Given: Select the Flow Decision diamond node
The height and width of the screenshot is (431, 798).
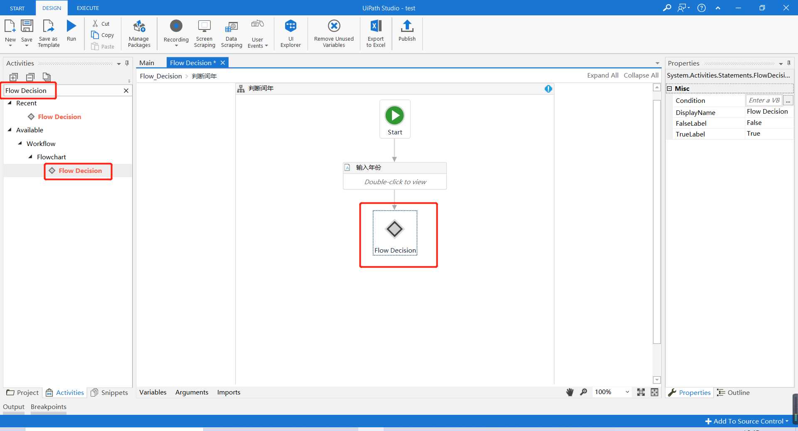Looking at the screenshot, I should pyautogui.click(x=394, y=232).
